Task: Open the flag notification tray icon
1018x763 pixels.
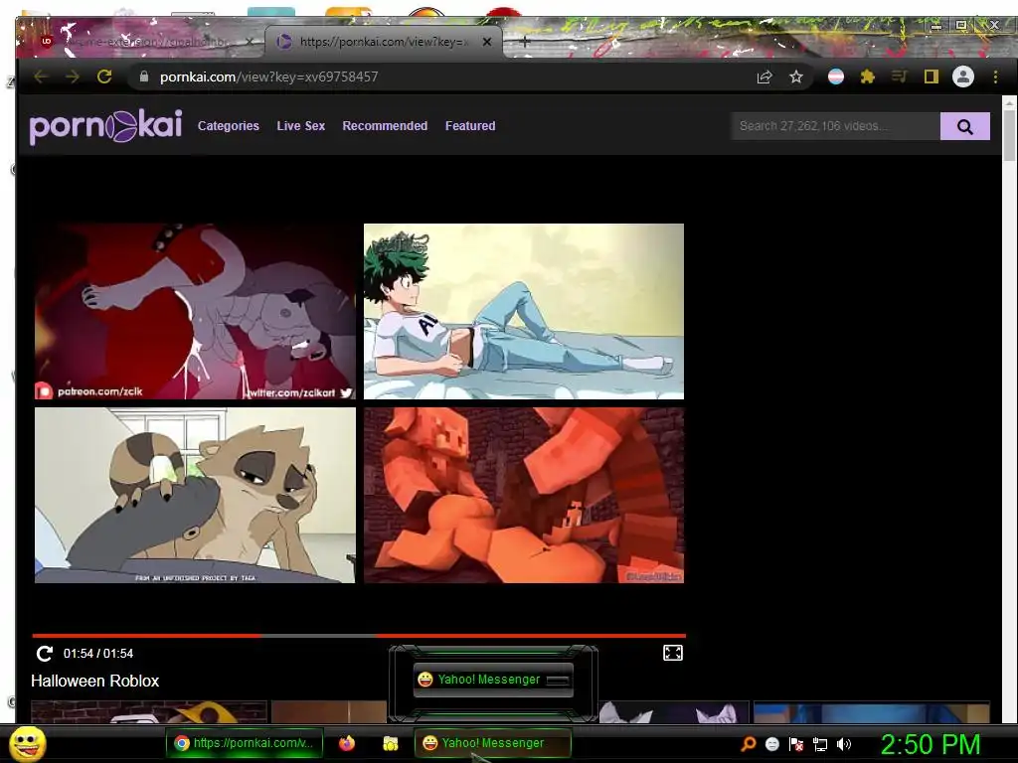Action: point(796,744)
